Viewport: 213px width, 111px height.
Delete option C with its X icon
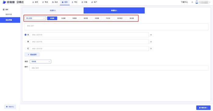click(151, 49)
